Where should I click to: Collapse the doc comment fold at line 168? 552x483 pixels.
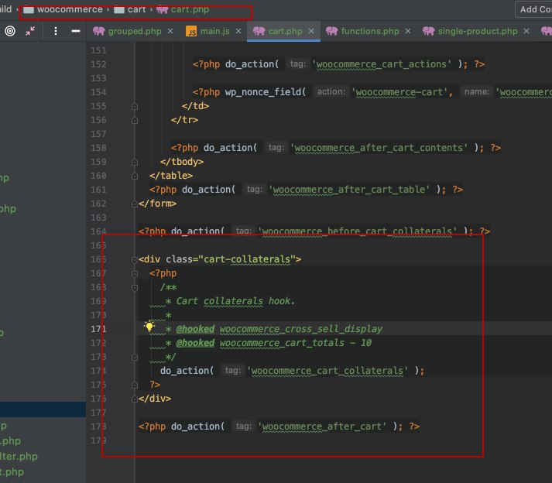point(135,288)
